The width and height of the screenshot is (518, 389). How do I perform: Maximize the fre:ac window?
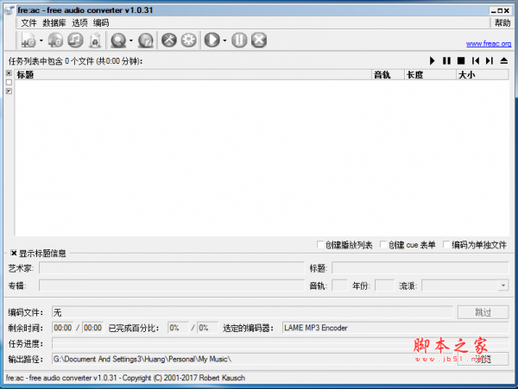point(500,10)
